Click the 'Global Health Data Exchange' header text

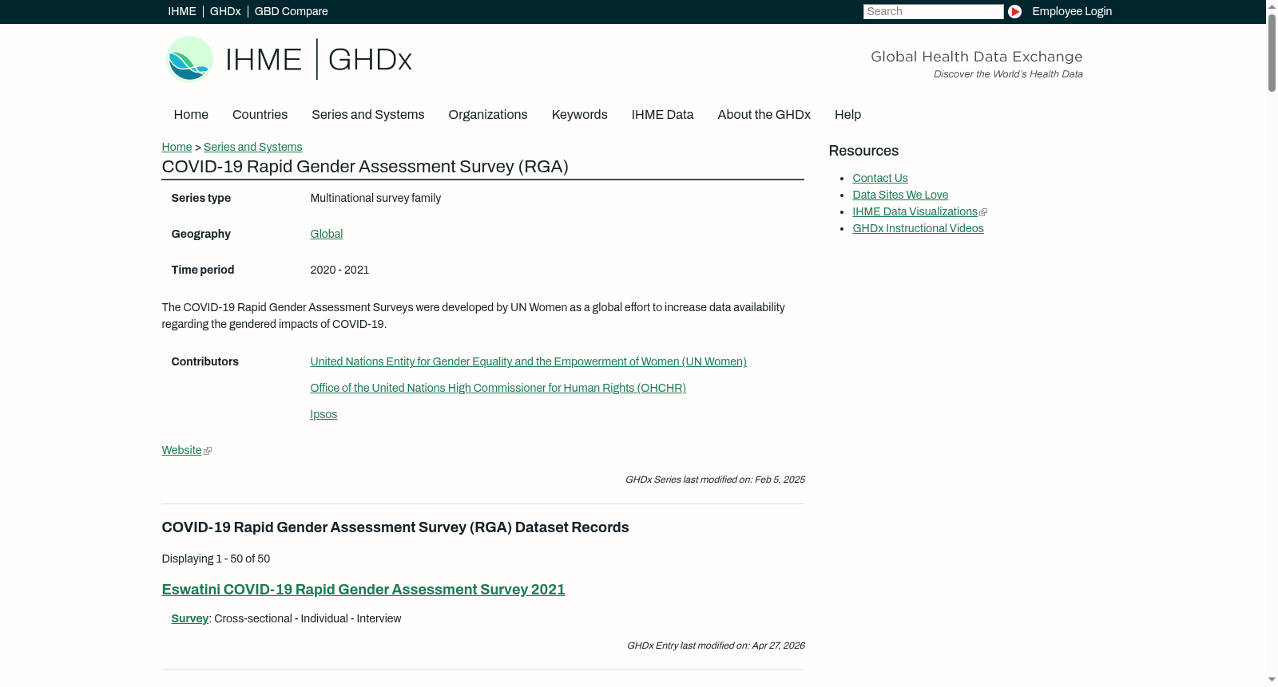(x=976, y=57)
